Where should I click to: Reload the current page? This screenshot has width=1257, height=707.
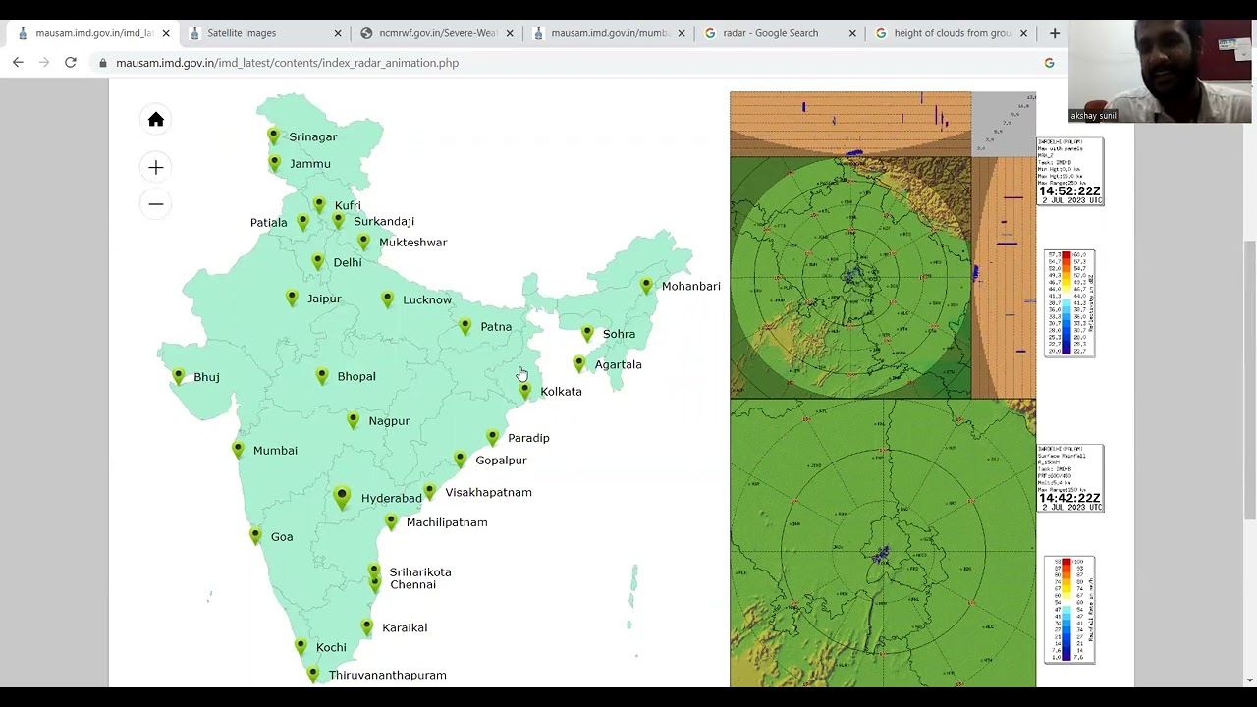pos(71,63)
